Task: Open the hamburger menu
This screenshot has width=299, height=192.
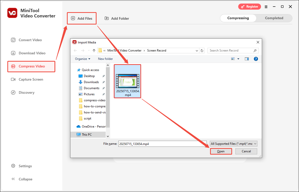Action: [x=266, y=7]
